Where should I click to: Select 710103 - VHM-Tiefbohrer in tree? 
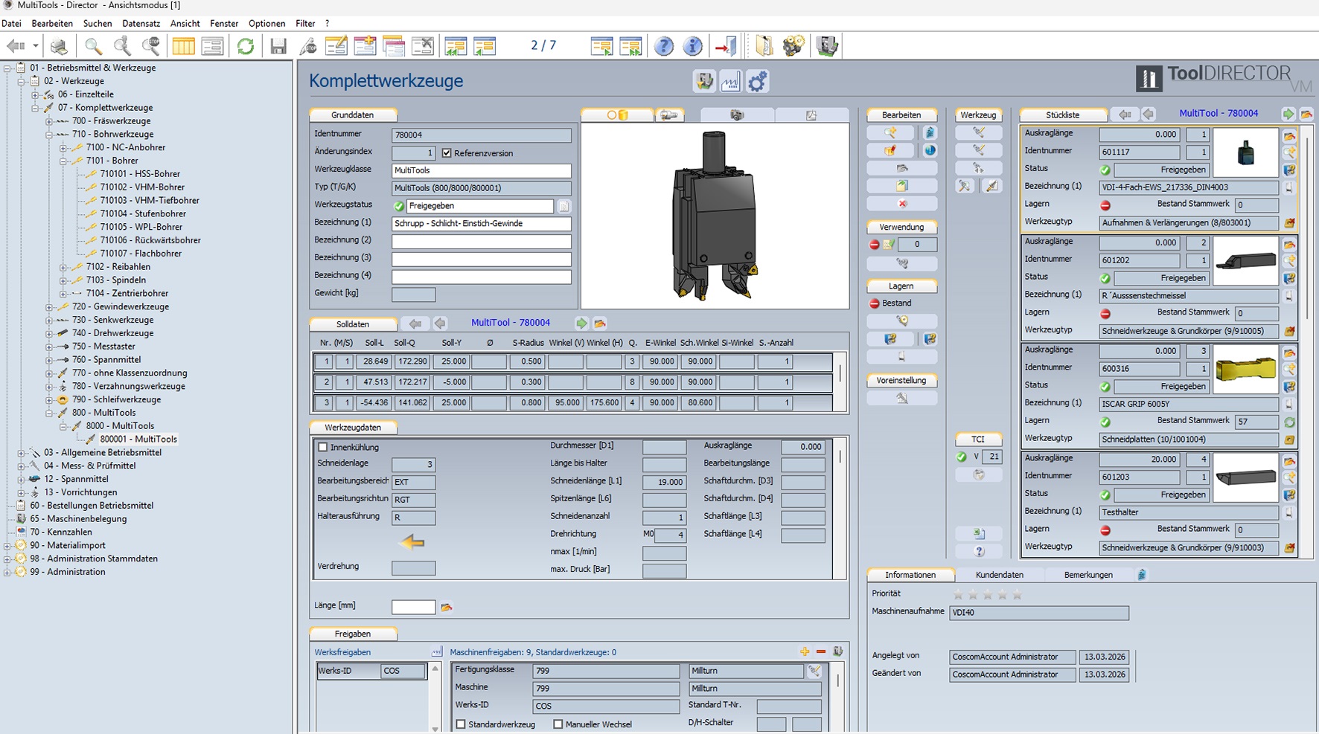click(150, 201)
